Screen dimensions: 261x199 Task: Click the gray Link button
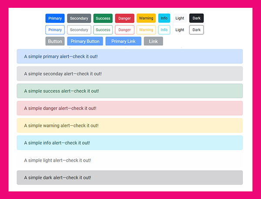[x=153, y=41]
